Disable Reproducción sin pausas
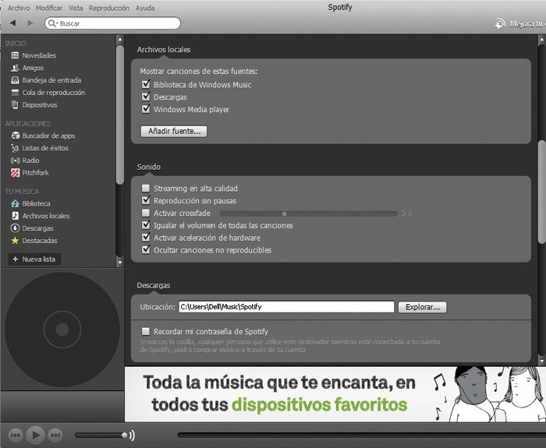546x448 pixels. click(146, 200)
